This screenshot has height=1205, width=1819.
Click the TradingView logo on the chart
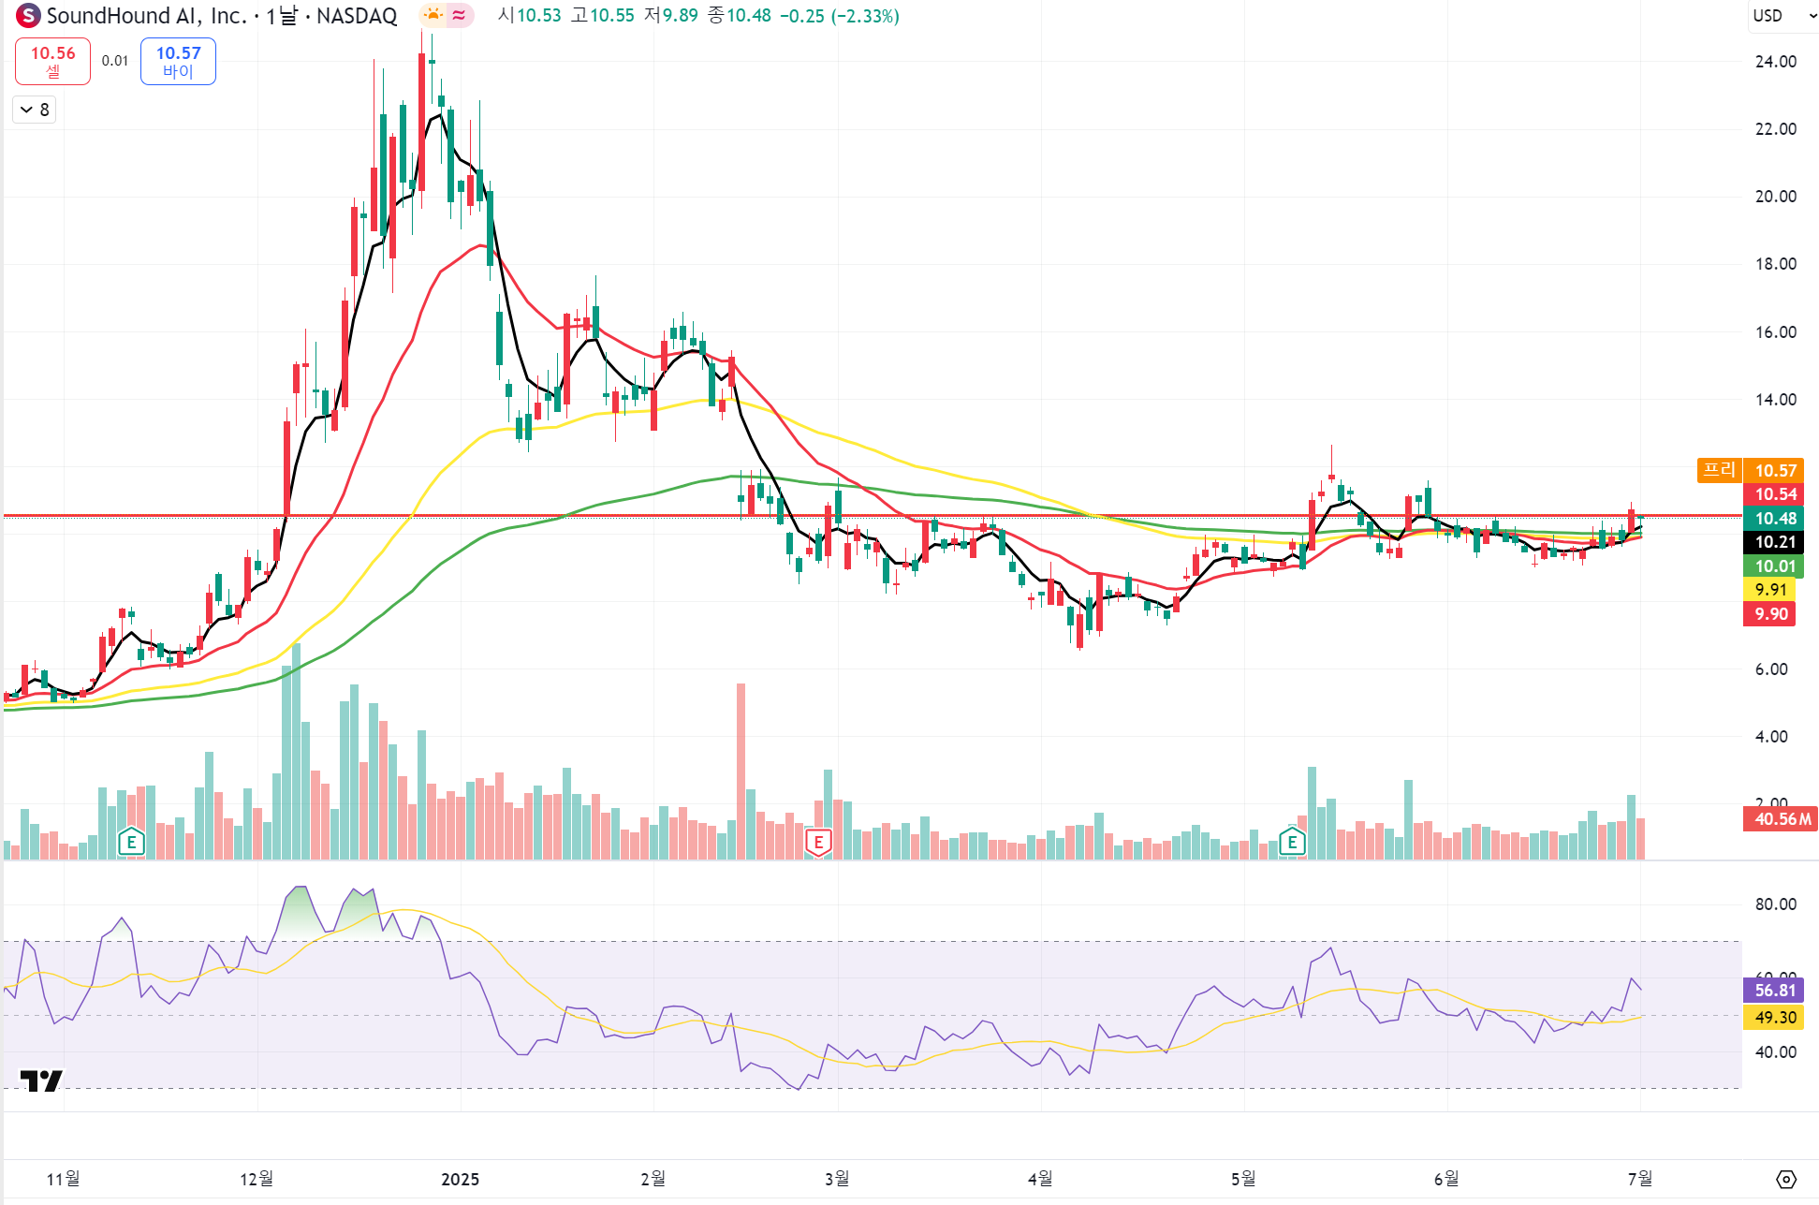click(41, 1080)
